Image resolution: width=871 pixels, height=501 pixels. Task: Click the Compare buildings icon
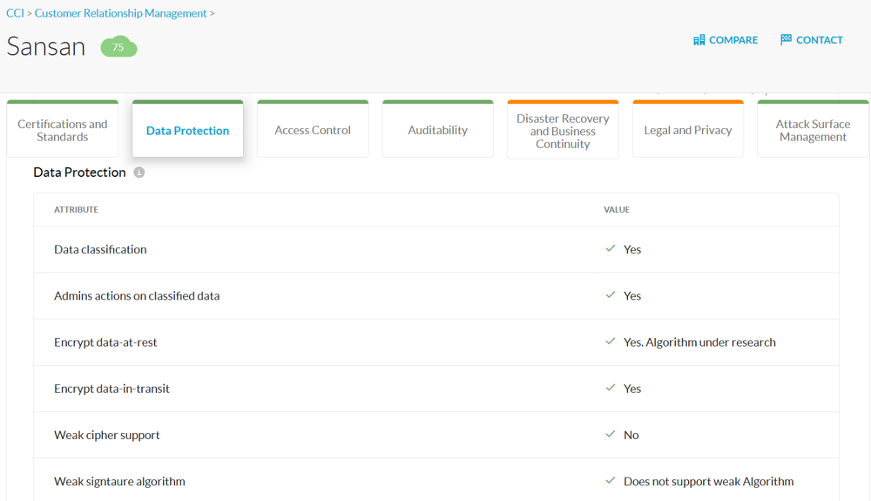pos(699,40)
